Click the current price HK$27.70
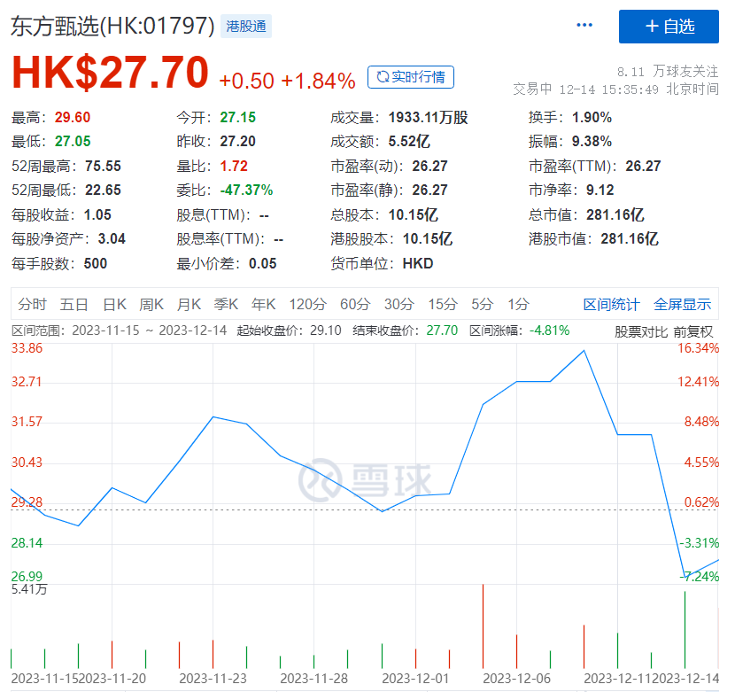735x692 pixels. click(110, 73)
